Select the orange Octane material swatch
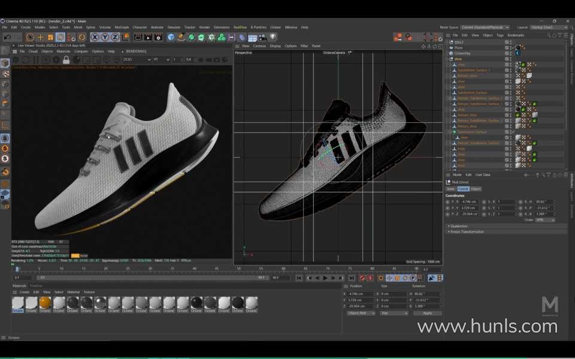 45,303
